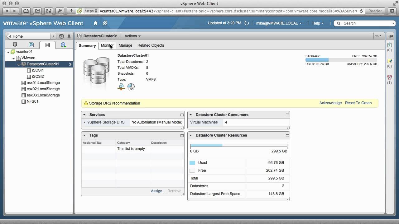Screen dimensions: 399x224
Task: Open the search options dropdown arrow
Action: click(393, 23)
